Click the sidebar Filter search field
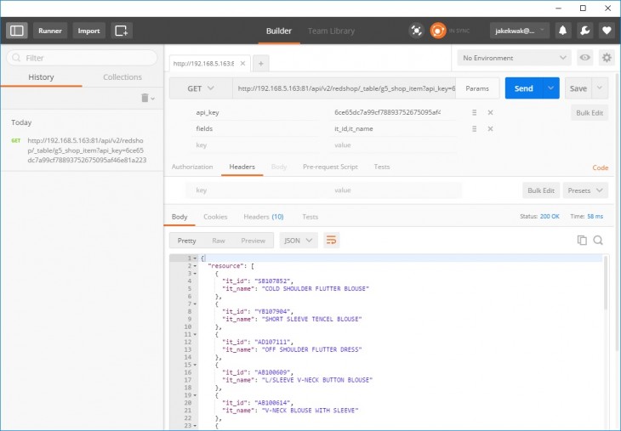621x431 pixels. pos(82,58)
